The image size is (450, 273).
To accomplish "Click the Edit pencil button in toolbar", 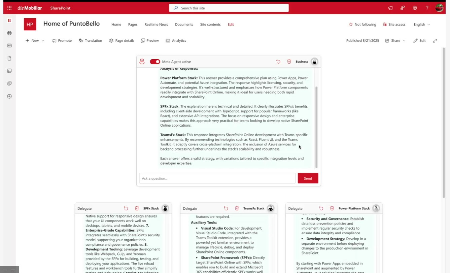I will pos(419,40).
